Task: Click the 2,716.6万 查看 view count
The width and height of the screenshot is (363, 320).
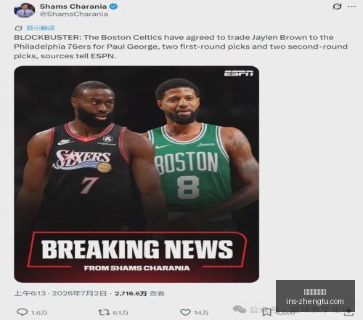Action: (139, 294)
